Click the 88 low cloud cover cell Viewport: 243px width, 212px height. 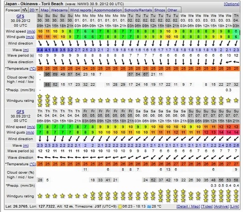pos(48,85)
